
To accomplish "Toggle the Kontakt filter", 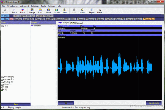I will tap(100, 19).
